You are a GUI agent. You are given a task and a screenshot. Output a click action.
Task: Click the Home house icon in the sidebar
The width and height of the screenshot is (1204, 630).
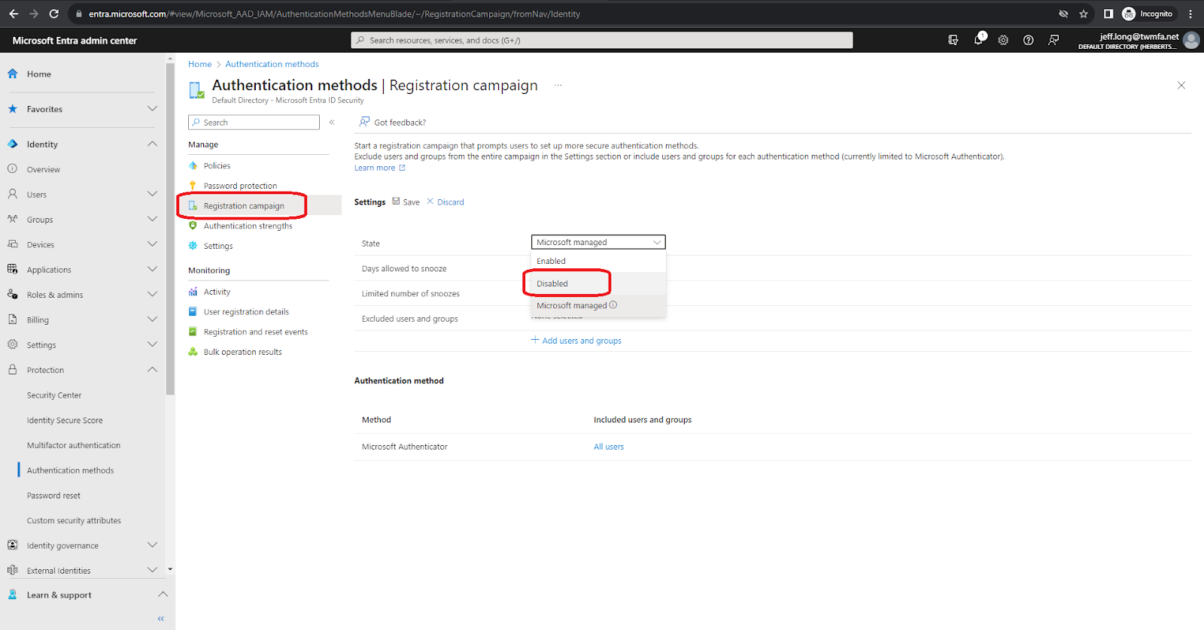tap(13, 74)
